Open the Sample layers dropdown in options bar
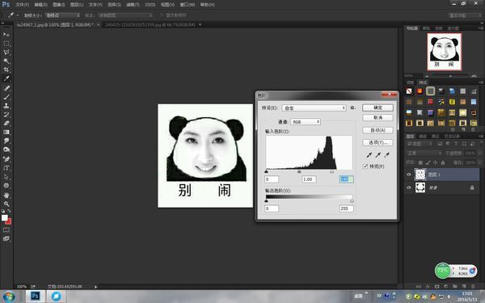 (x=125, y=15)
